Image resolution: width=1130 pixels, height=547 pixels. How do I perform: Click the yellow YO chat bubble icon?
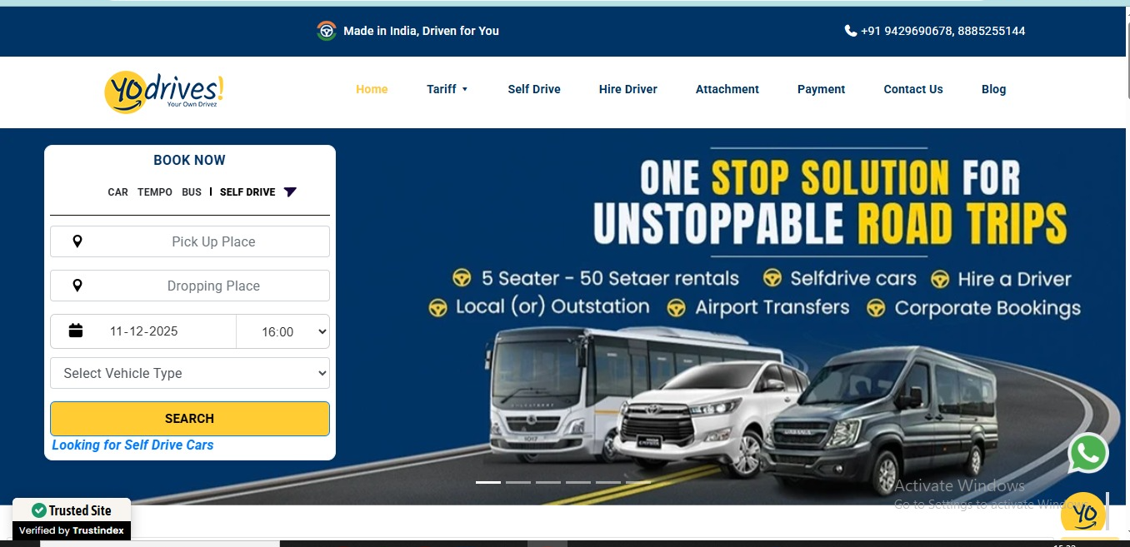pyautogui.click(x=1083, y=515)
